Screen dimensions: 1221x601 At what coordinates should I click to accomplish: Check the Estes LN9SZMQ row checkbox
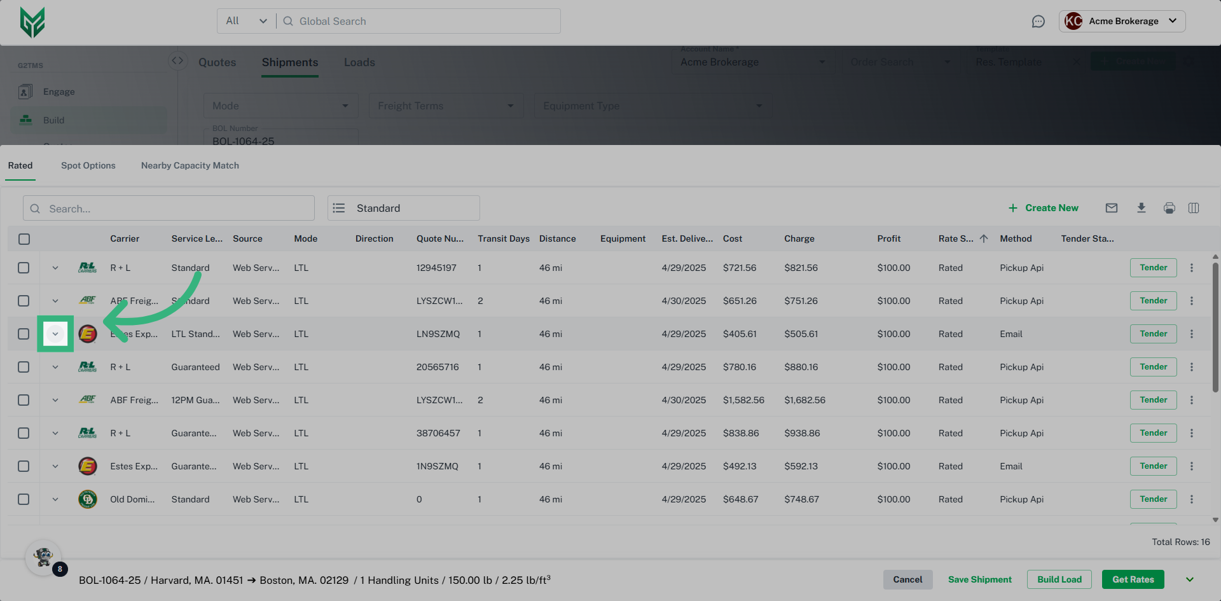(24, 334)
